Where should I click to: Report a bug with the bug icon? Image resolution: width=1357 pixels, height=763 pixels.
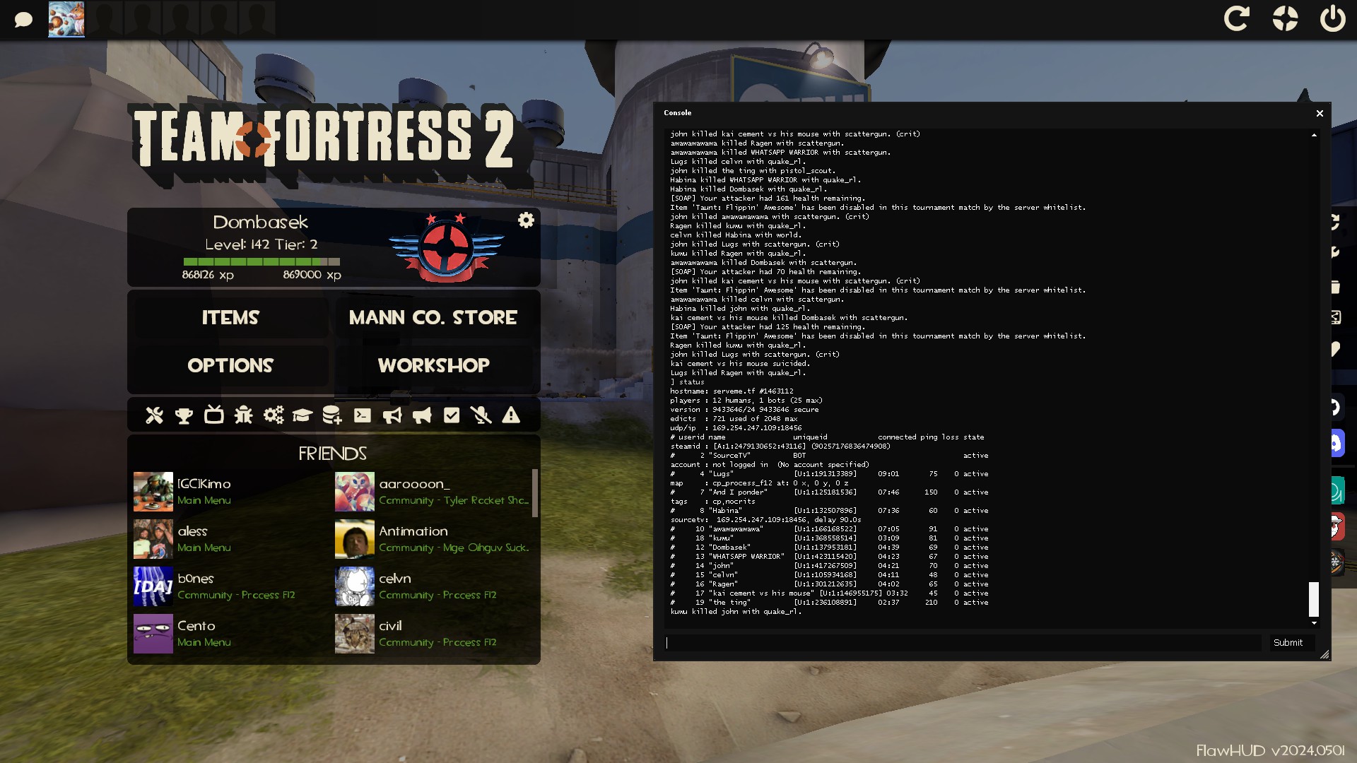click(243, 415)
